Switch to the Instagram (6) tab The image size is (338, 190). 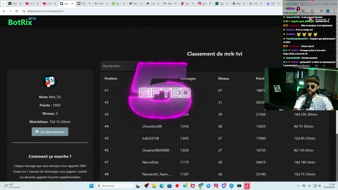pyautogui.click(x=204, y=4)
